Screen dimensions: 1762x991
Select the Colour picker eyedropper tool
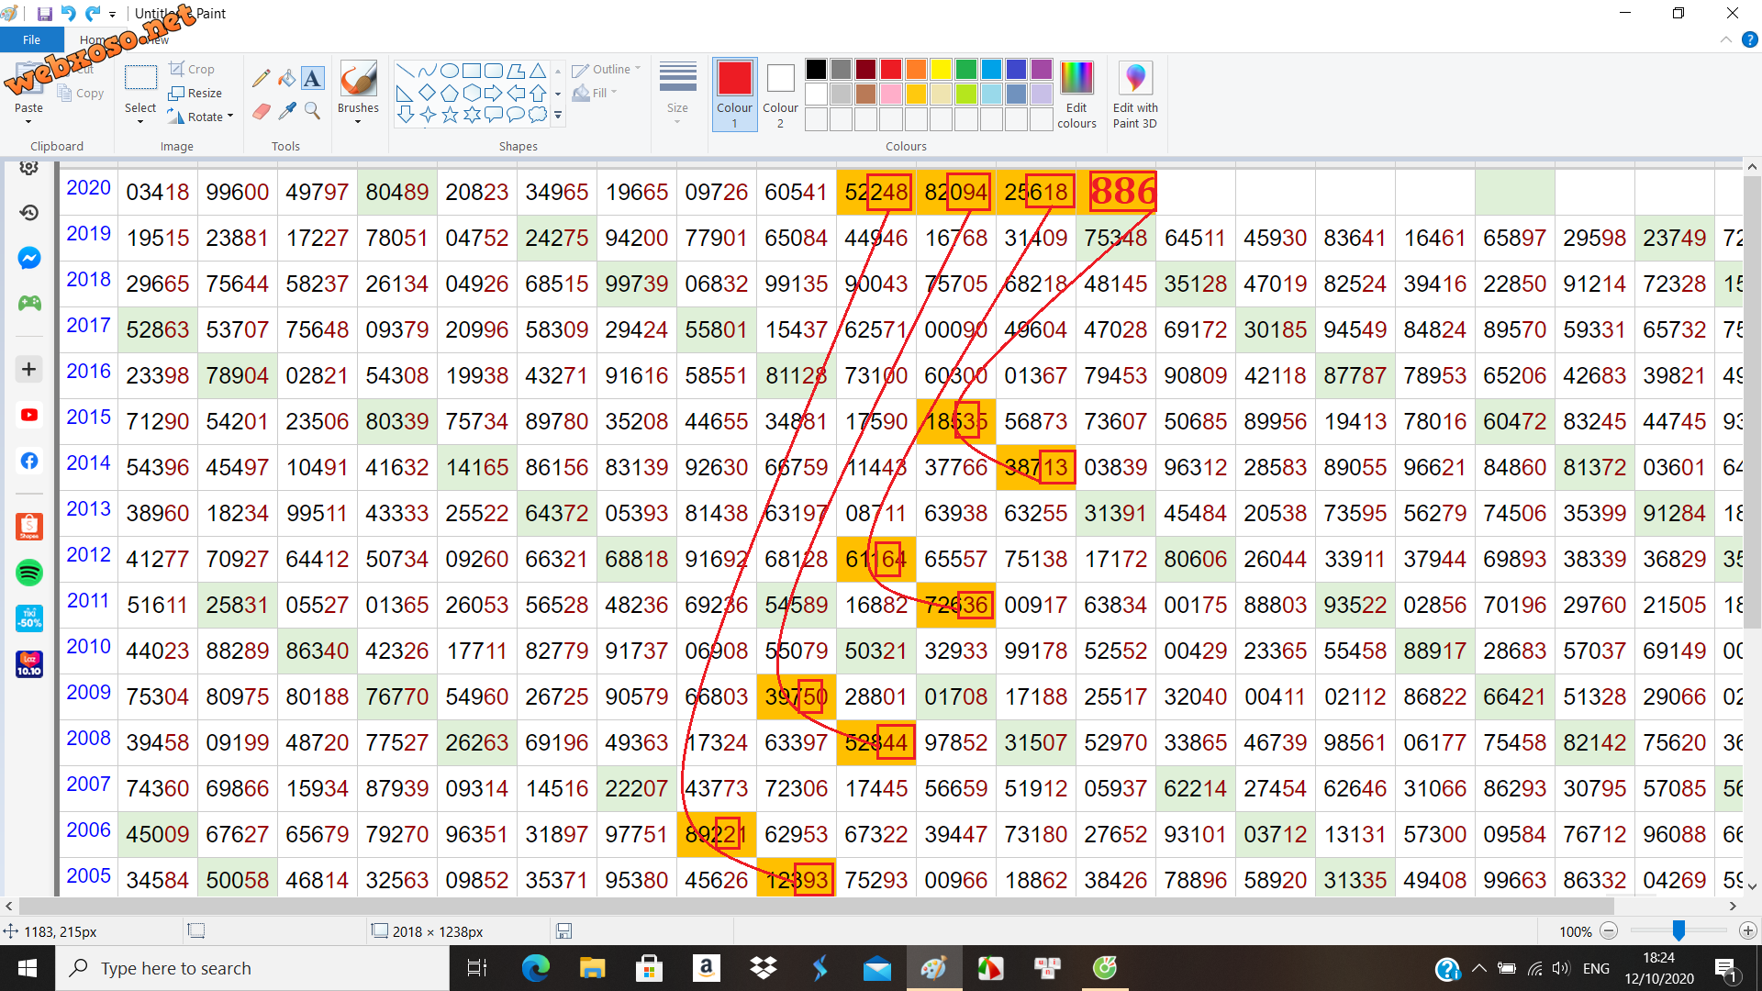287,111
